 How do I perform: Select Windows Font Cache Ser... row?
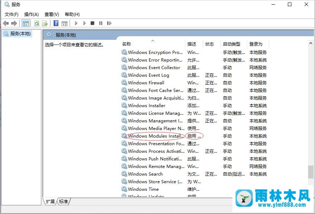[156, 90]
